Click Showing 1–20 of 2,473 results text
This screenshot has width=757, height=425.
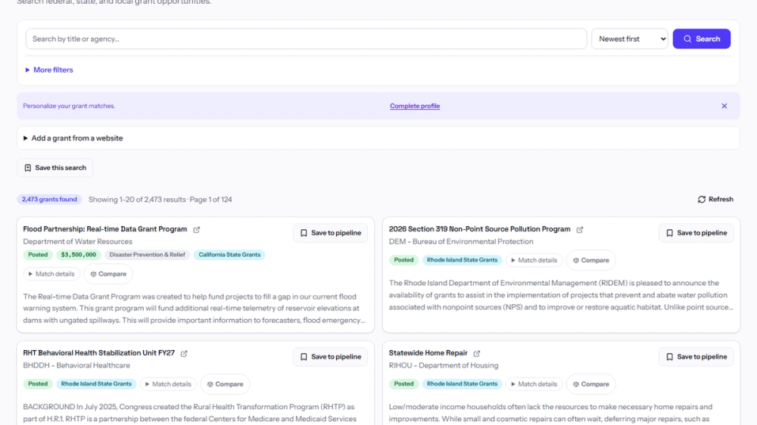tap(137, 200)
